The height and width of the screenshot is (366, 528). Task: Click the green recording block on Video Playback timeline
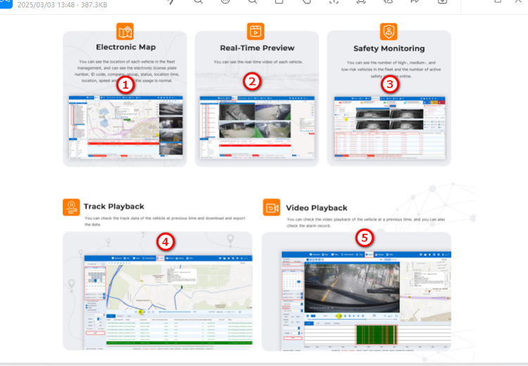coord(376,335)
